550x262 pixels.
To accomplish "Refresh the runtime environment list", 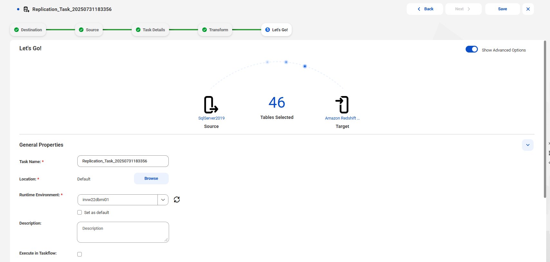I will (x=177, y=199).
